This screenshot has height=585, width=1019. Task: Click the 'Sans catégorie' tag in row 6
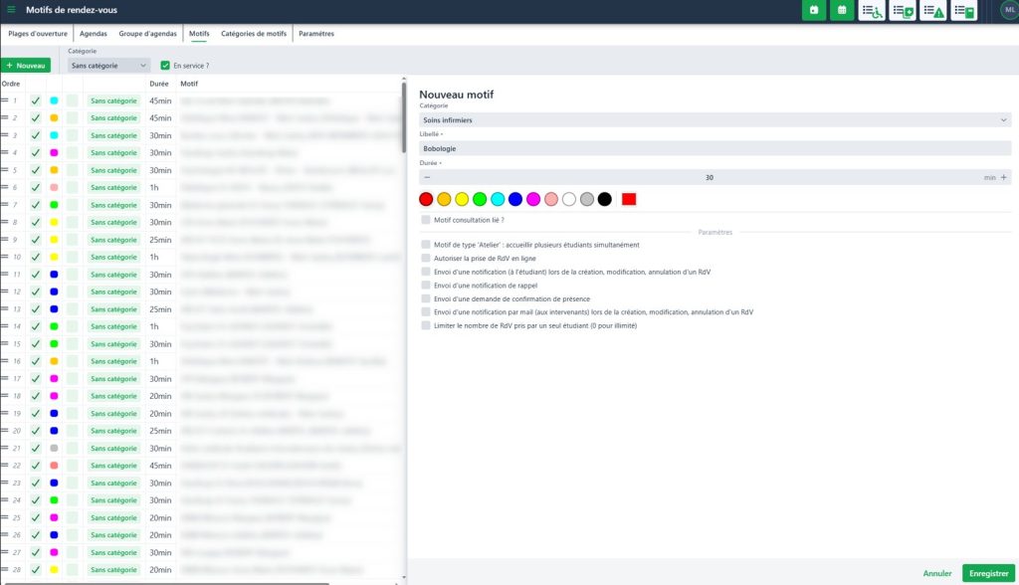click(x=113, y=187)
